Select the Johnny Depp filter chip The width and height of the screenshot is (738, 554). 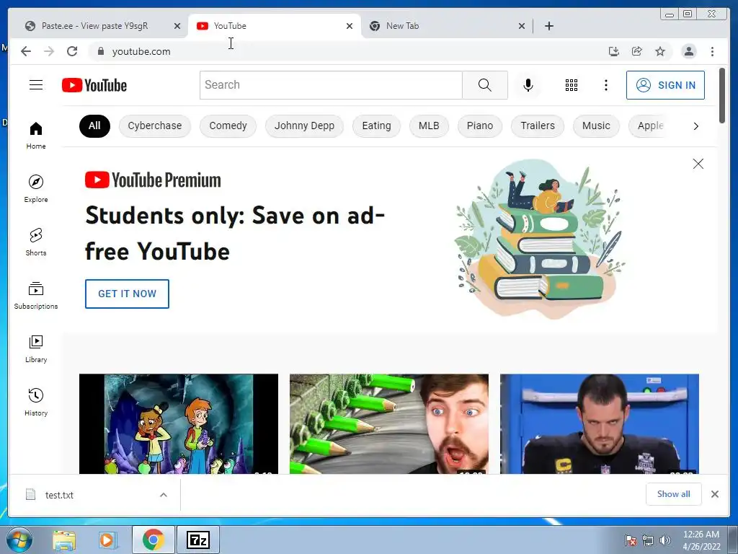coord(304,126)
